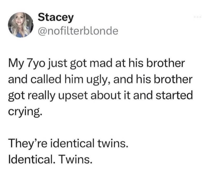Screen dimensions: 207x183
Task: Click the word "Twins." on the last line
Action: point(76,159)
